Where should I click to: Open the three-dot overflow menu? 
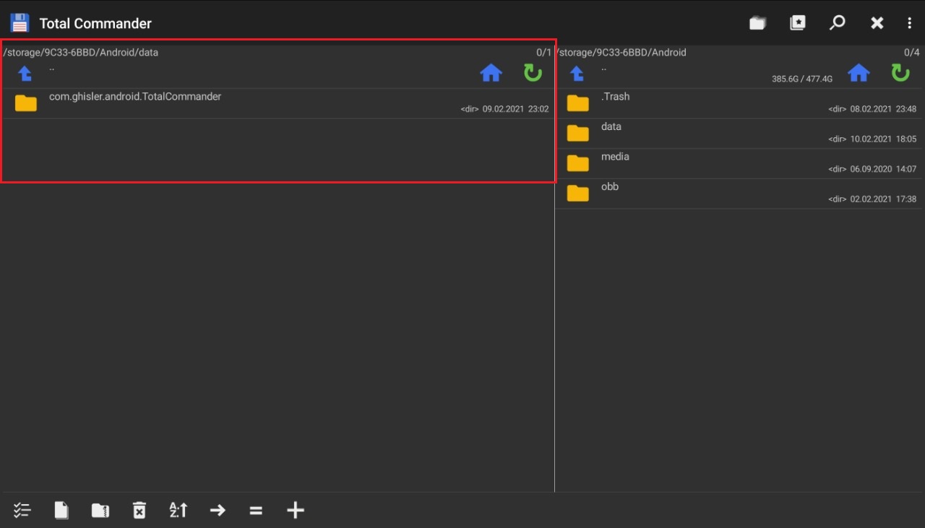pyautogui.click(x=909, y=23)
